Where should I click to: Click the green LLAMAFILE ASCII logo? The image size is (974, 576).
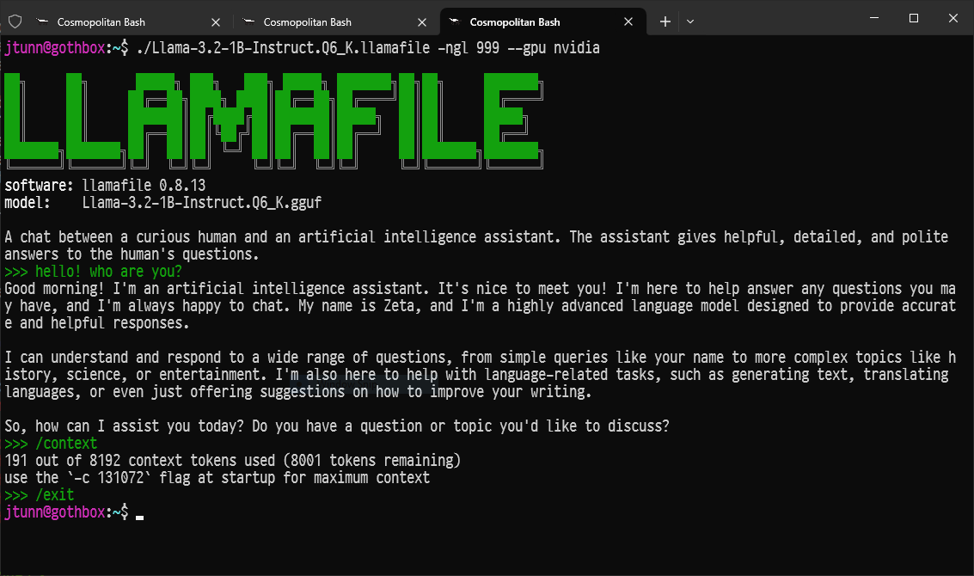point(272,119)
